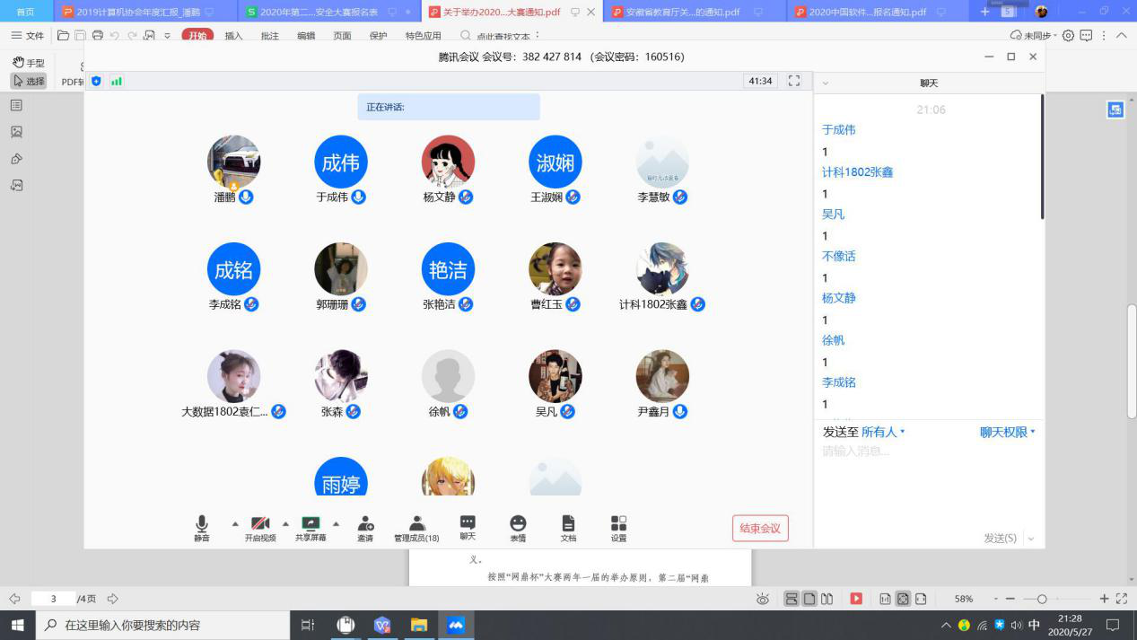Screen dimensions: 1137x640
Task: Zoom out PDF with minus button
Action: (x=1010, y=599)
